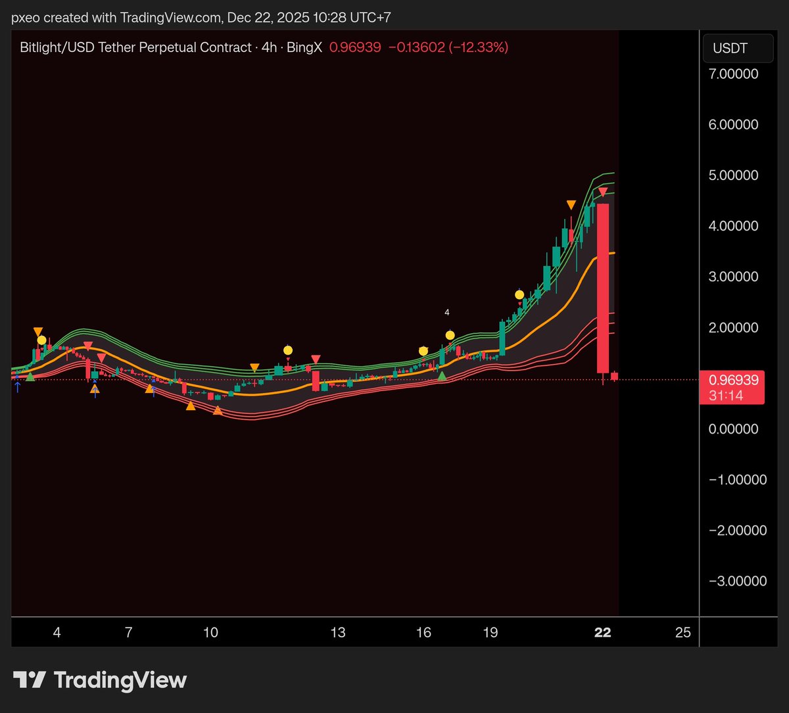The image size is (789, 713).
Task: Click the 5.00000 price axis label
Action: click(733, 175)
